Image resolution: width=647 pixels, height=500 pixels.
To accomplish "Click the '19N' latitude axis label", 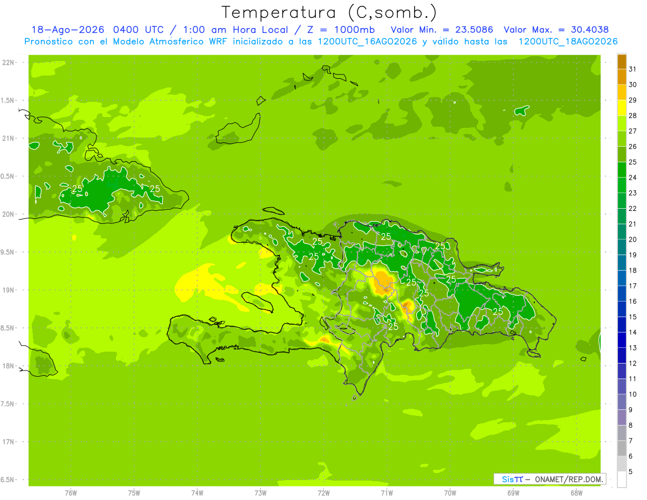I will [x=8, y=290].
